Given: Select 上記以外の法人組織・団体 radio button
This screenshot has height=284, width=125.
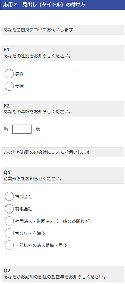Looking at the screenshot, I should (x=9, y=245).
